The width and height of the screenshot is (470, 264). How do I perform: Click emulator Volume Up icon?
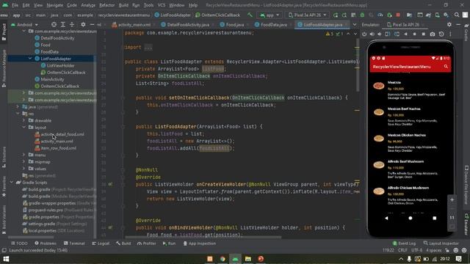coord(372,34)
